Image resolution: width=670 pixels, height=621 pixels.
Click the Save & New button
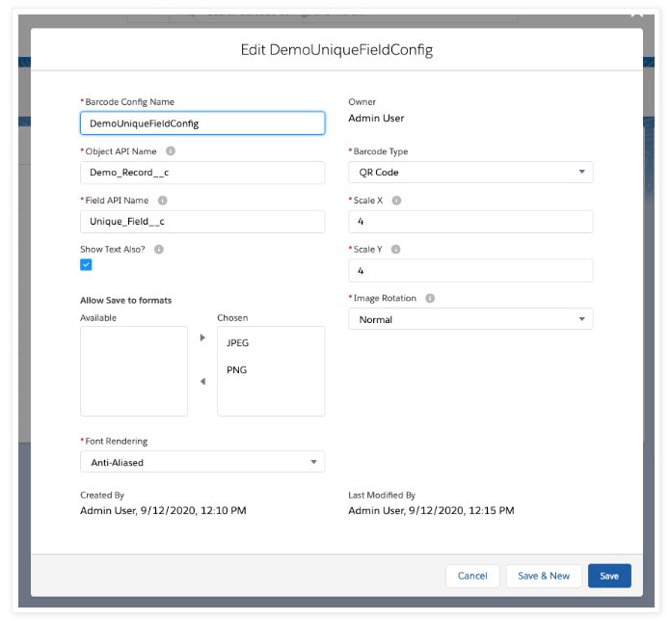(544, 576)
